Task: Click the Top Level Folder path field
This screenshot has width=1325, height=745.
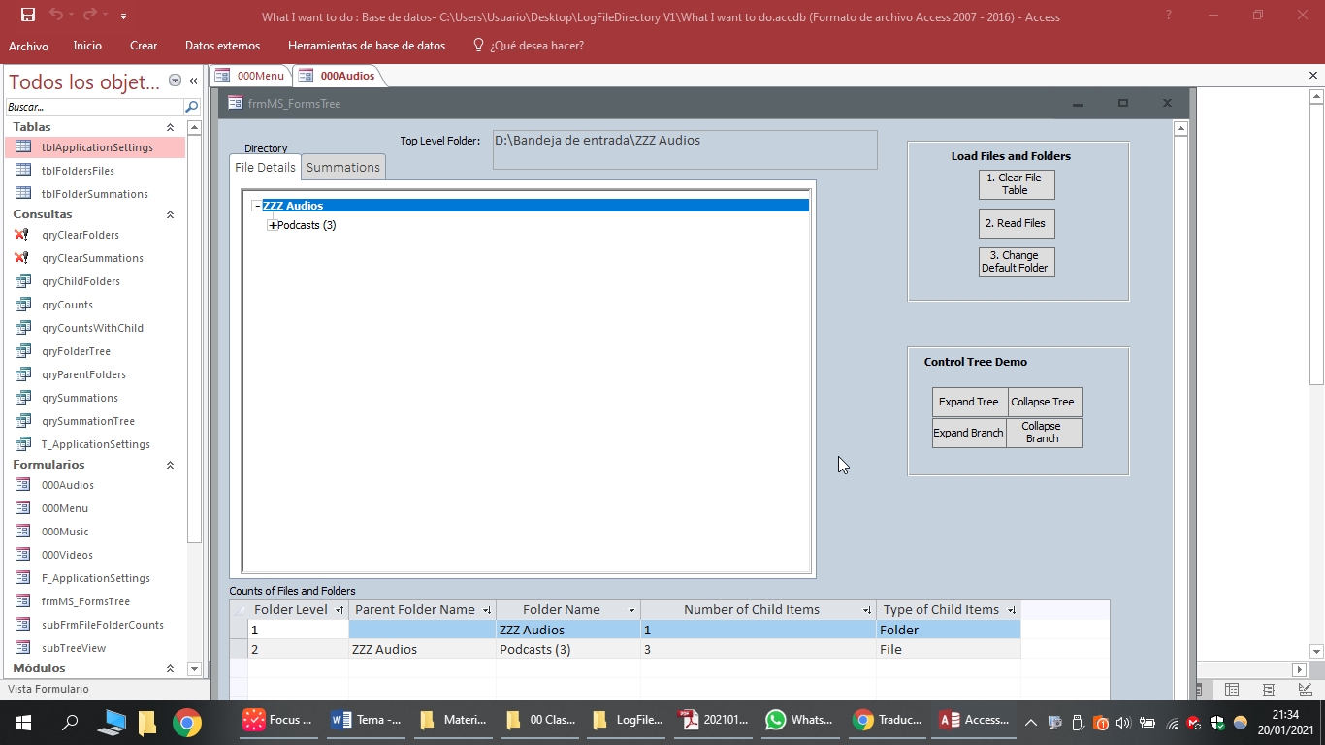Action: pyautogui.click(x=685, y=149)
